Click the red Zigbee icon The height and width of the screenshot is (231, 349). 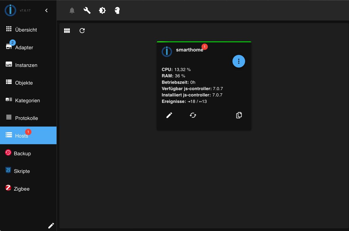tap(8, 188)
